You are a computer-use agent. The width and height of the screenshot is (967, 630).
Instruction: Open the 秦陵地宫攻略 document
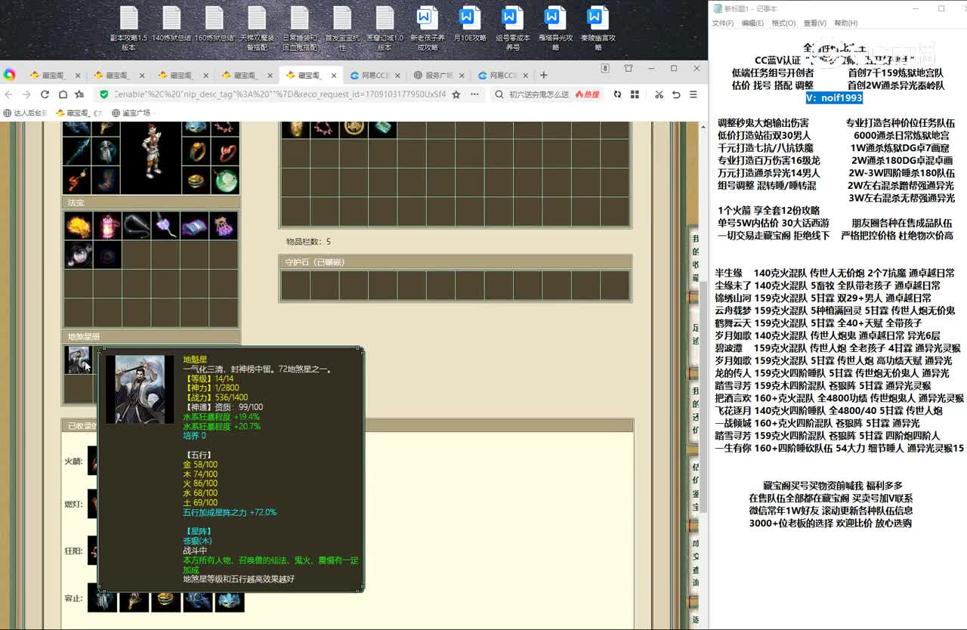598,28
